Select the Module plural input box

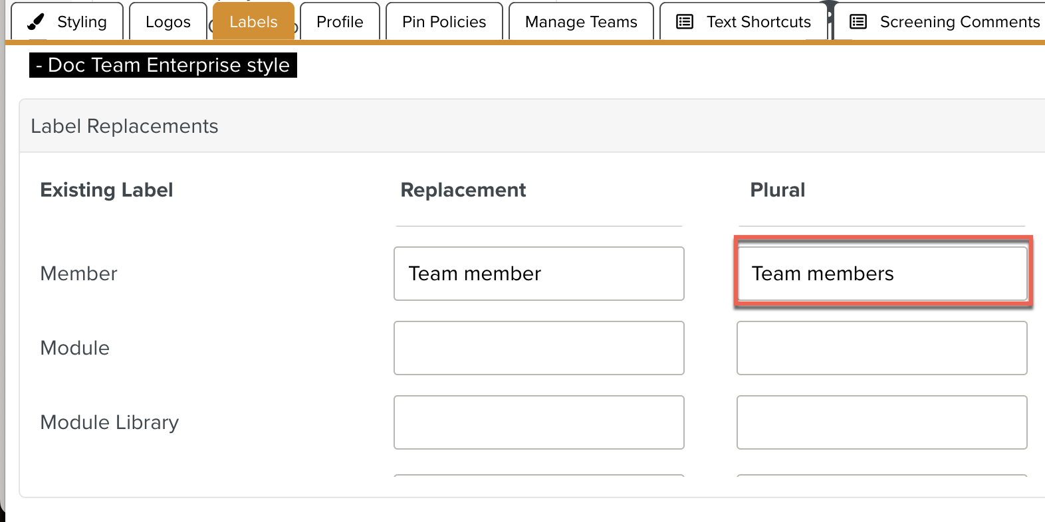coord(881,348)
